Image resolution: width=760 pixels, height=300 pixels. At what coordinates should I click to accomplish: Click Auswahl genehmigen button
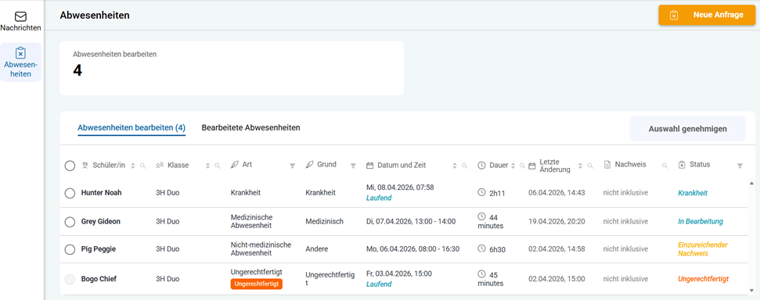coord(687,129)
